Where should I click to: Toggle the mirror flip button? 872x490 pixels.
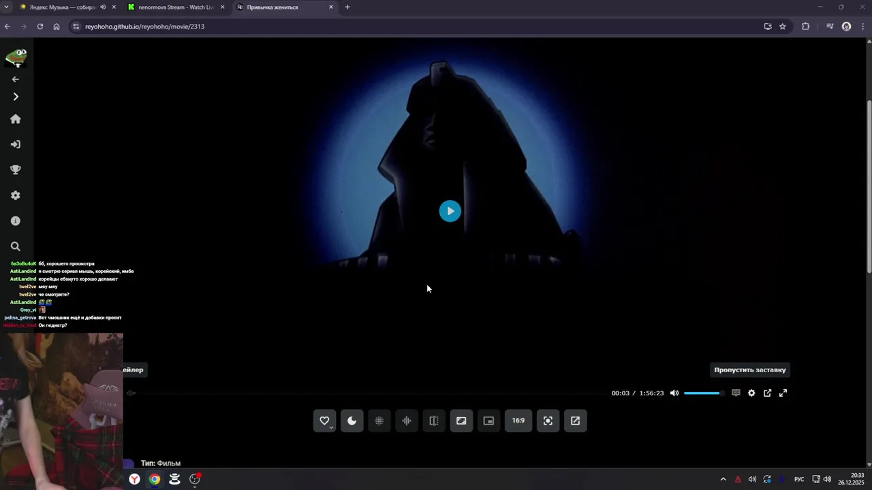(434, 421)
